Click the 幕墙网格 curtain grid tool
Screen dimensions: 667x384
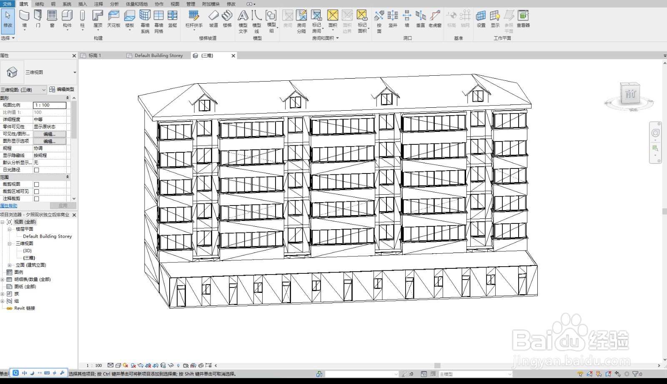tap(158, 22)
